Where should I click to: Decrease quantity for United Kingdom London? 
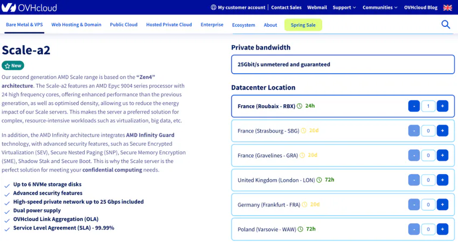coord(414,180)
